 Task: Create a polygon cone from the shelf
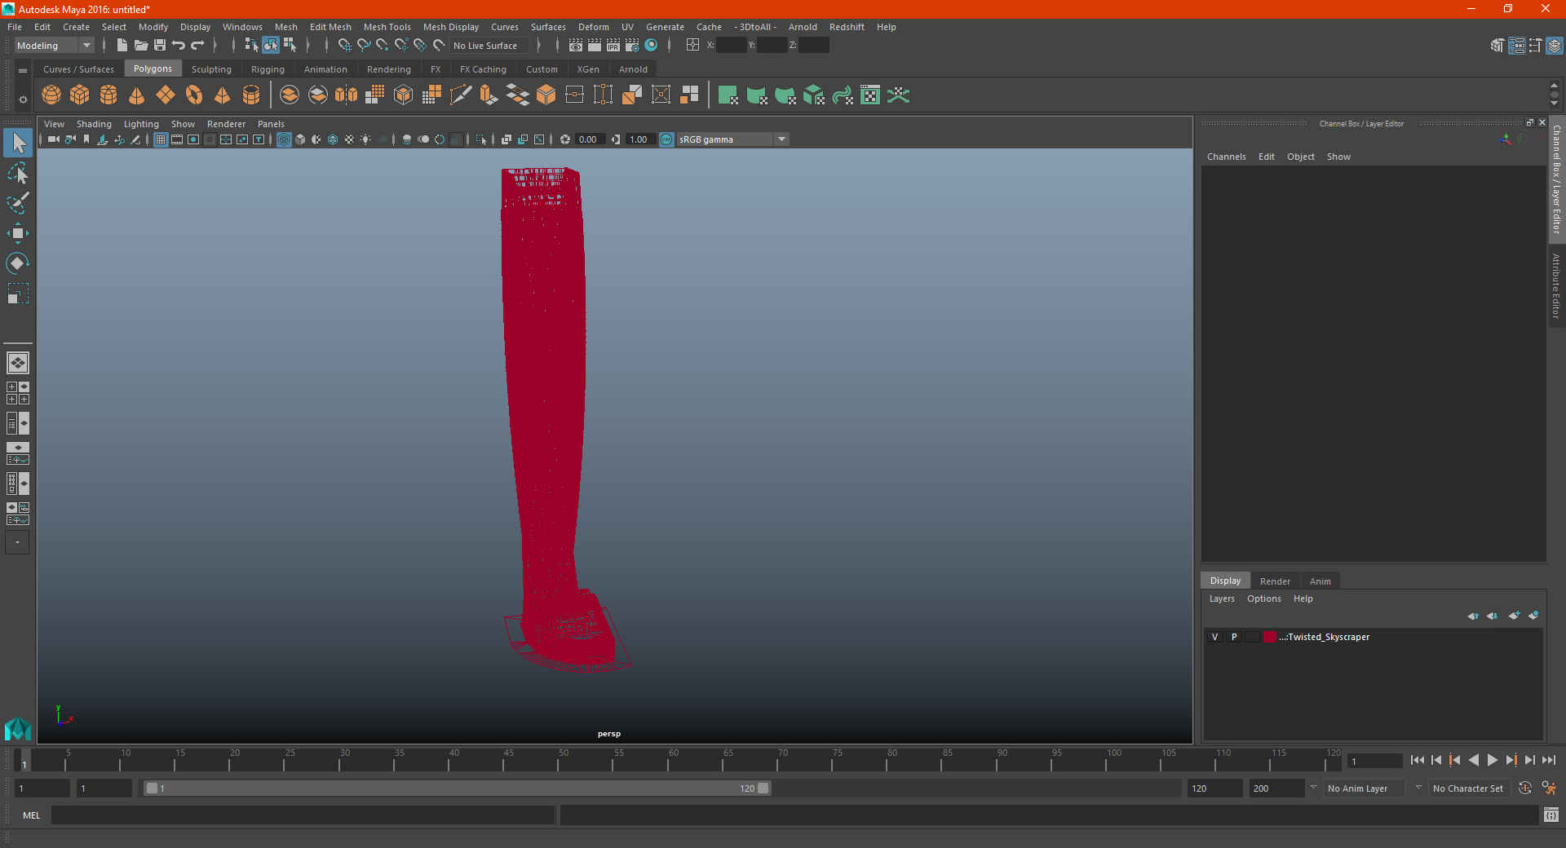click(x=137, y=95)
